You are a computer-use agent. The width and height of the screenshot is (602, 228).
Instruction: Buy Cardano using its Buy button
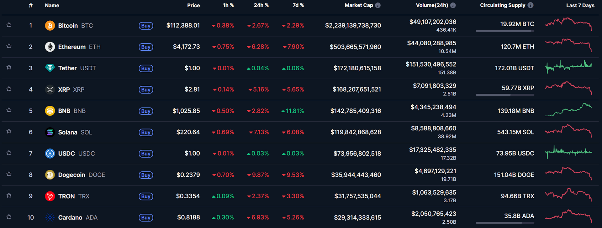(x=146, y=218)
